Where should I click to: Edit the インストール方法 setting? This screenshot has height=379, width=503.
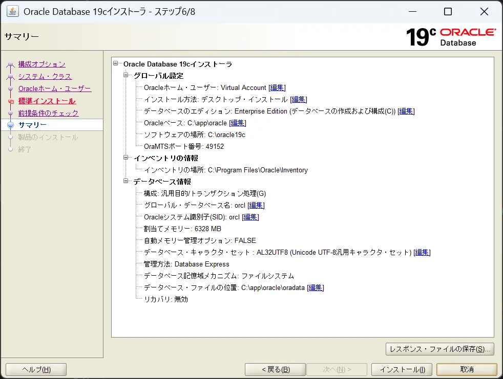[x=298, y=100]
